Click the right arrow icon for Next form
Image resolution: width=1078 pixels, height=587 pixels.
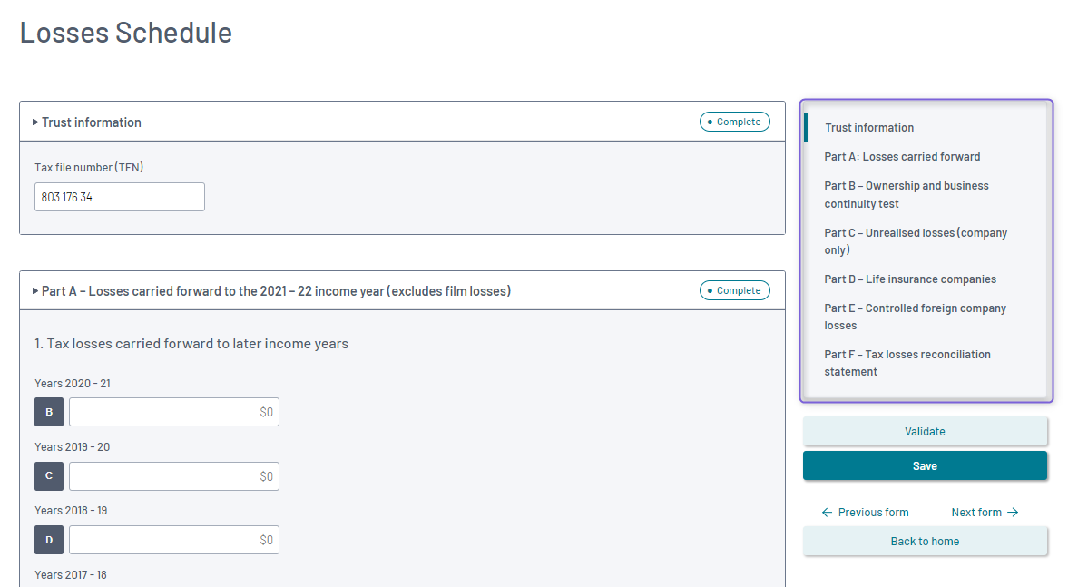click(1013, 513)
